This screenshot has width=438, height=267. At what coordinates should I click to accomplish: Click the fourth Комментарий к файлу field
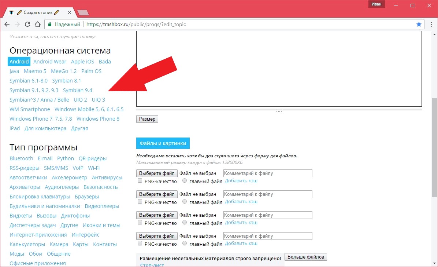[x=268, y=236]
